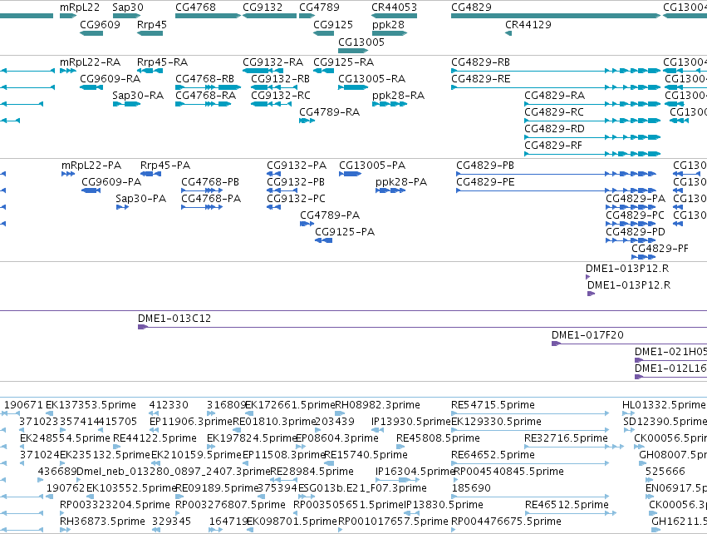Image resolution: width=707 pixels, height=534 pixels.
Task: Click EST RH08982.3prime
Action: pyautogui.click(x=340, y=413)
